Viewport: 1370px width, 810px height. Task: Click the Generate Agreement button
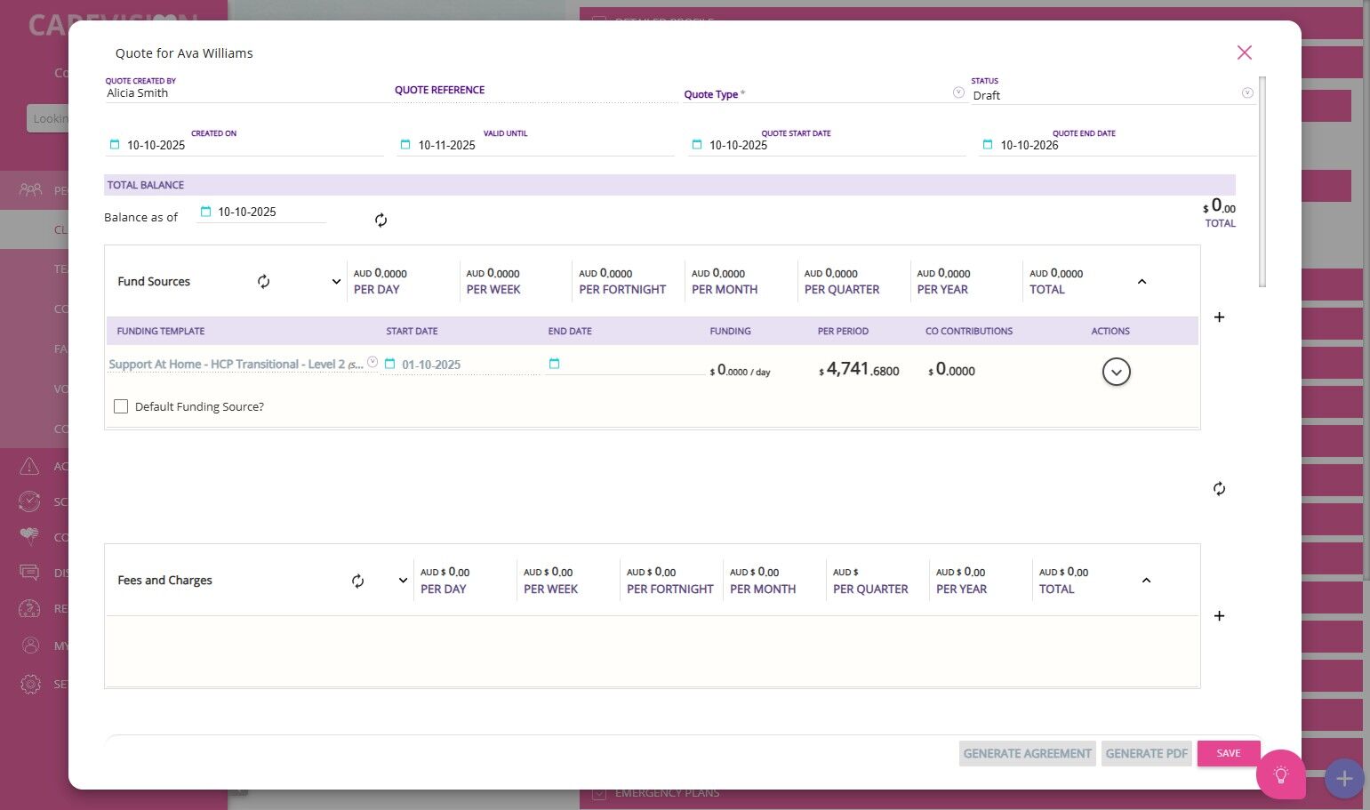[1028, 753]
